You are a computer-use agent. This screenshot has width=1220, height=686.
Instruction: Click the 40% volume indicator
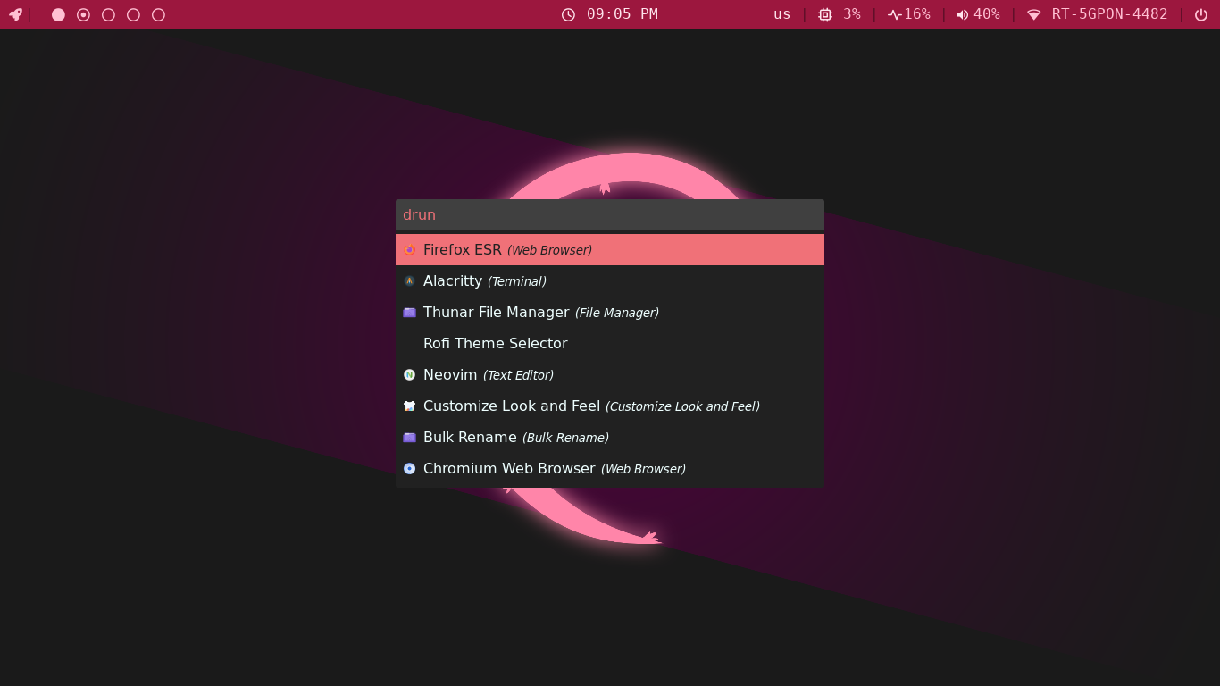(978, 14)
